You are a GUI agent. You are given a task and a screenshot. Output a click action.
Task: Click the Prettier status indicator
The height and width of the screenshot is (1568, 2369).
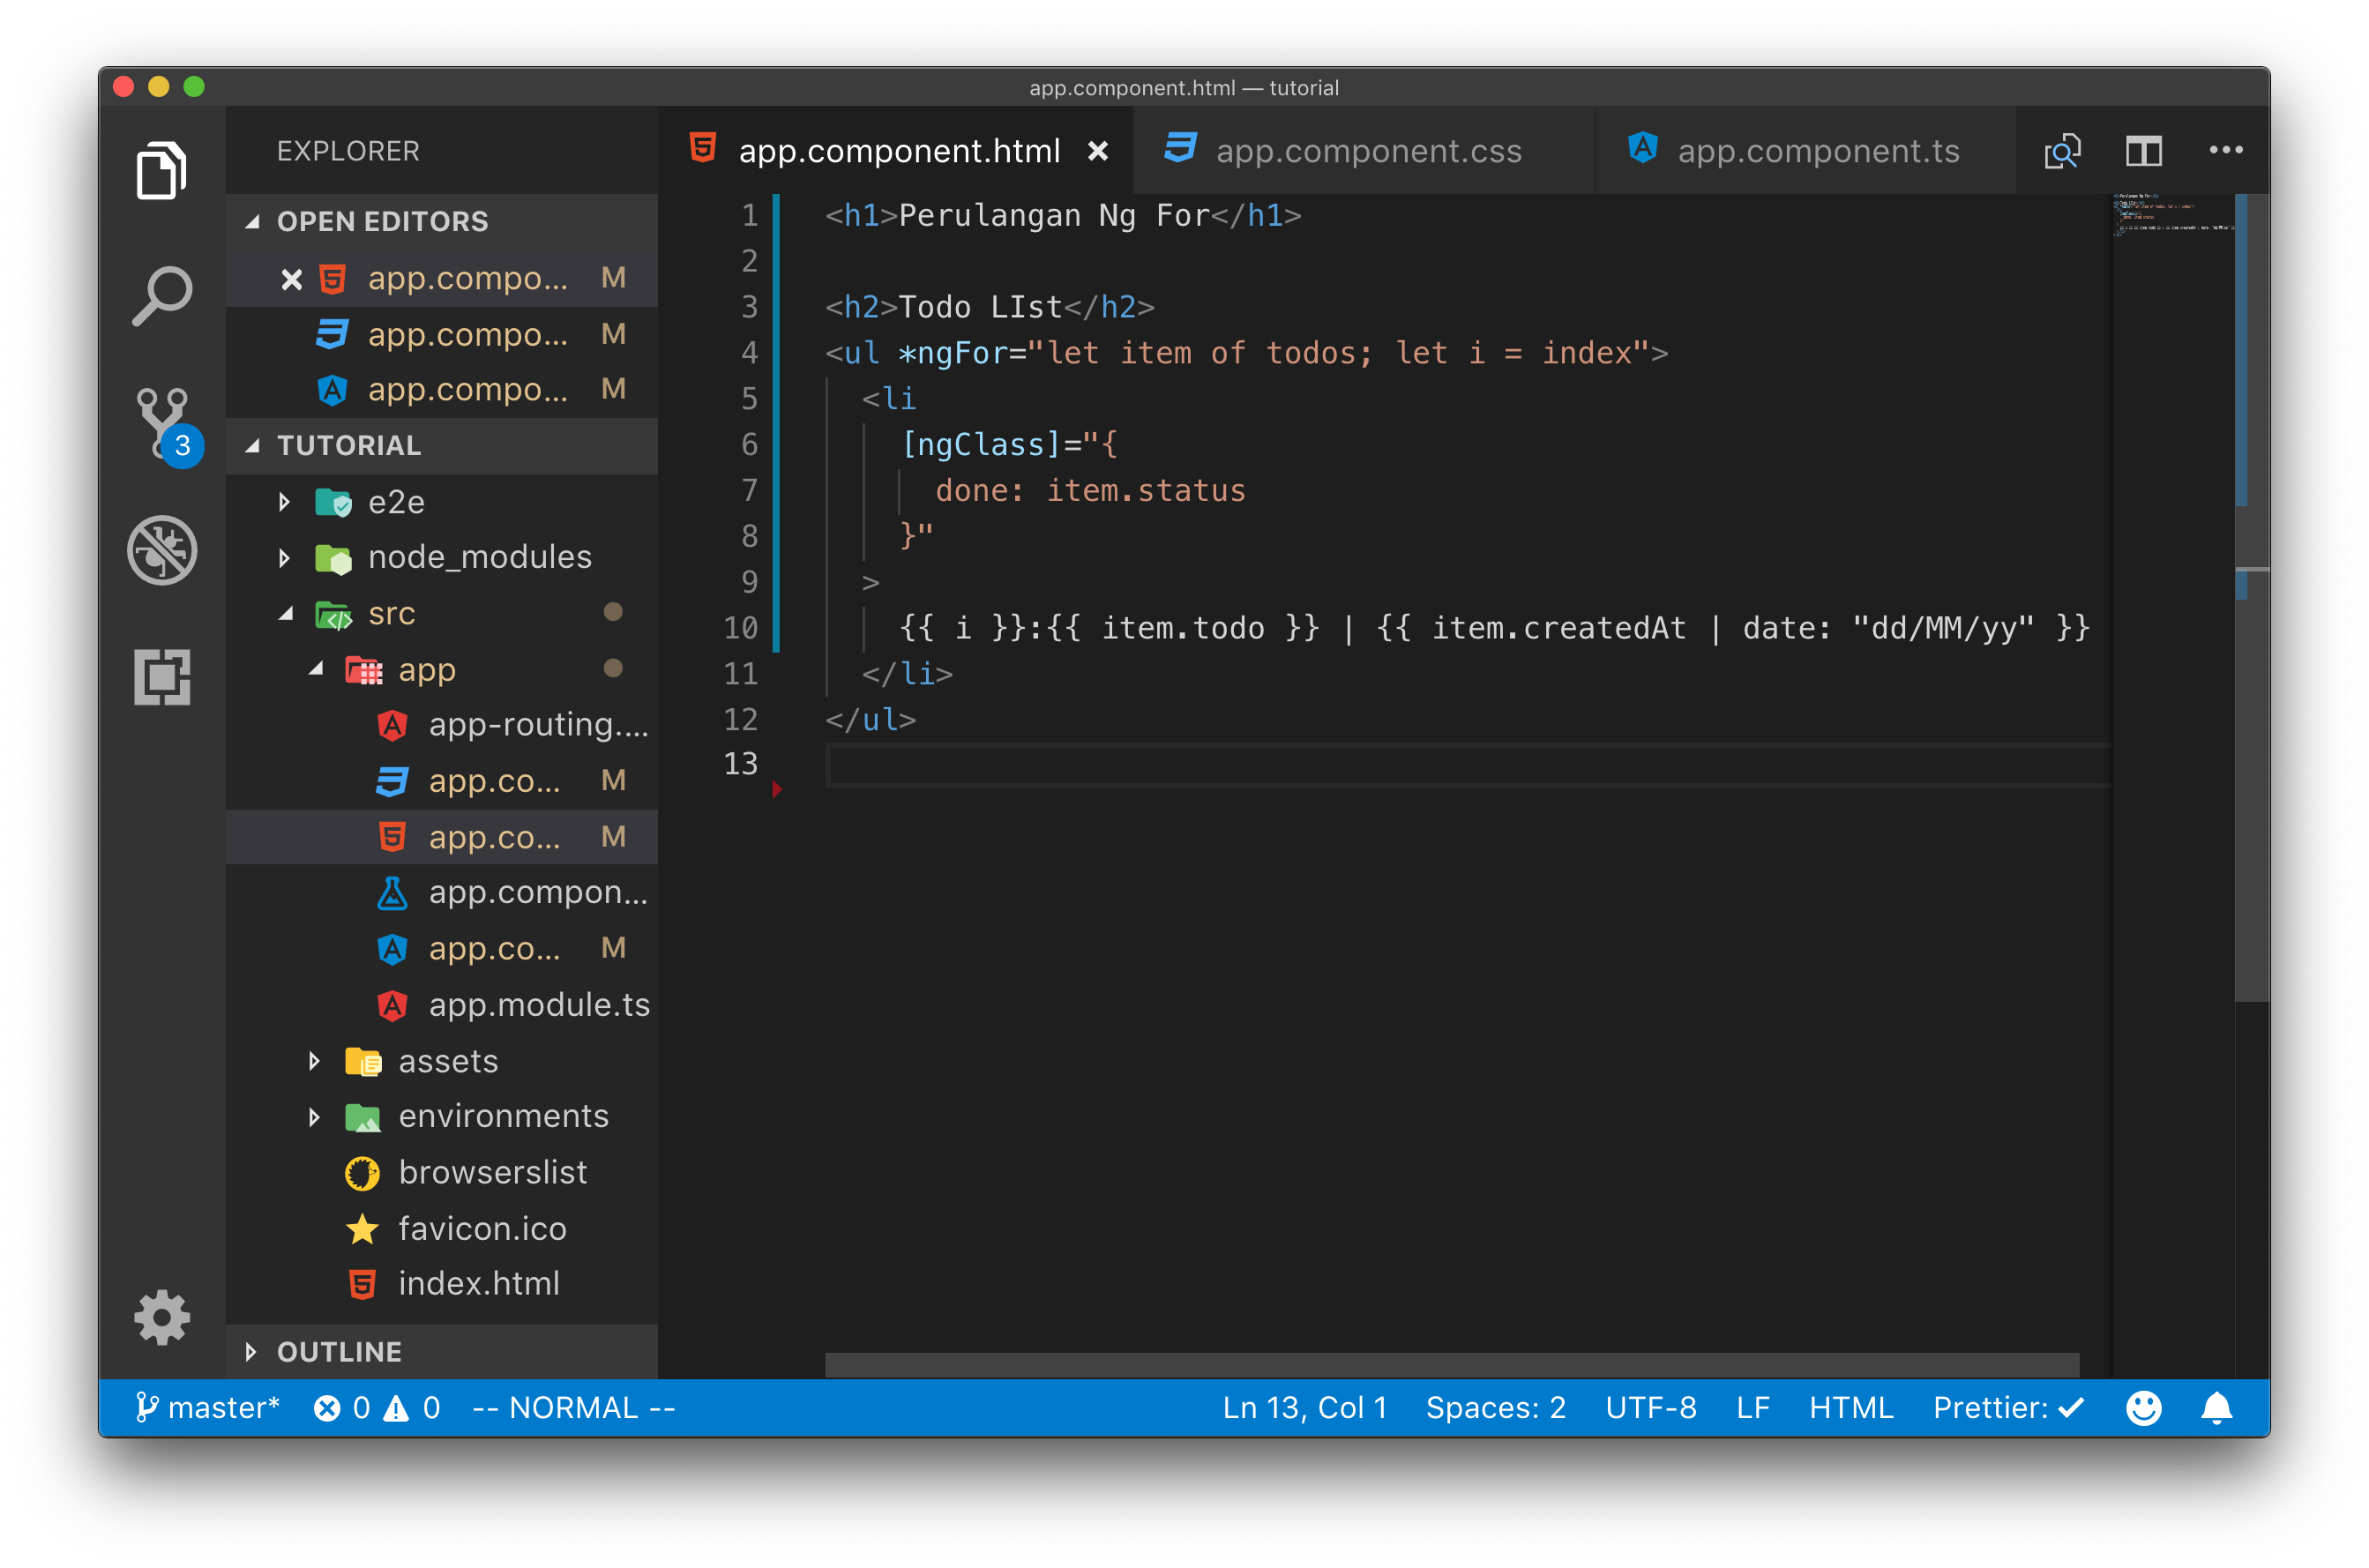tap(2008, 1408)
